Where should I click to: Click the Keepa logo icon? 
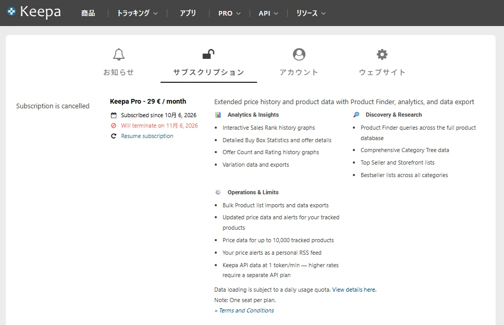pos(11,11)
